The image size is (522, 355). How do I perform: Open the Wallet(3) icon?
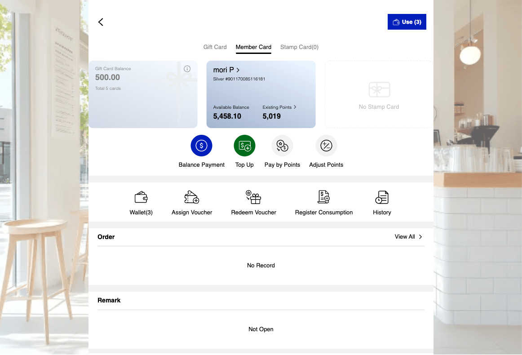pyautogui.click(x=141, y=197)
